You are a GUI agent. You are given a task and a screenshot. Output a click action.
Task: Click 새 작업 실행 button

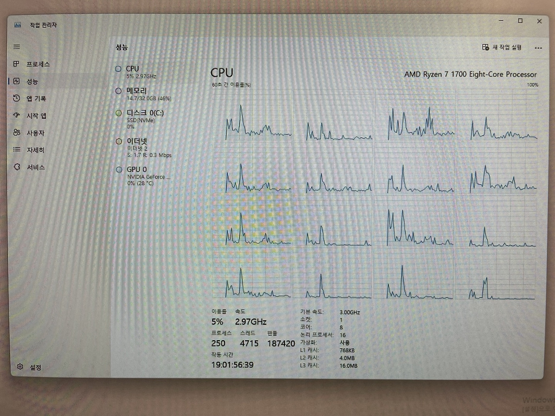pyautogui.click(x=502, y=47)
